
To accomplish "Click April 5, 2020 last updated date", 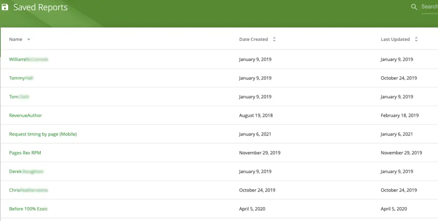I will pyautogui.click(x=394, y=209).
